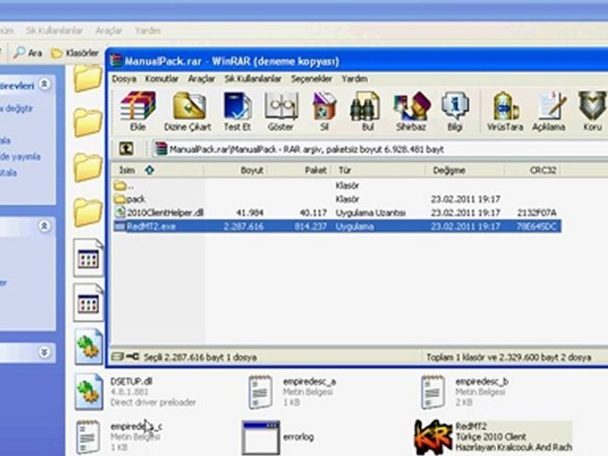The height and width of the screenshot is (456, 608).
Task: Select the empiredesc_a text file
Action: 292,391
